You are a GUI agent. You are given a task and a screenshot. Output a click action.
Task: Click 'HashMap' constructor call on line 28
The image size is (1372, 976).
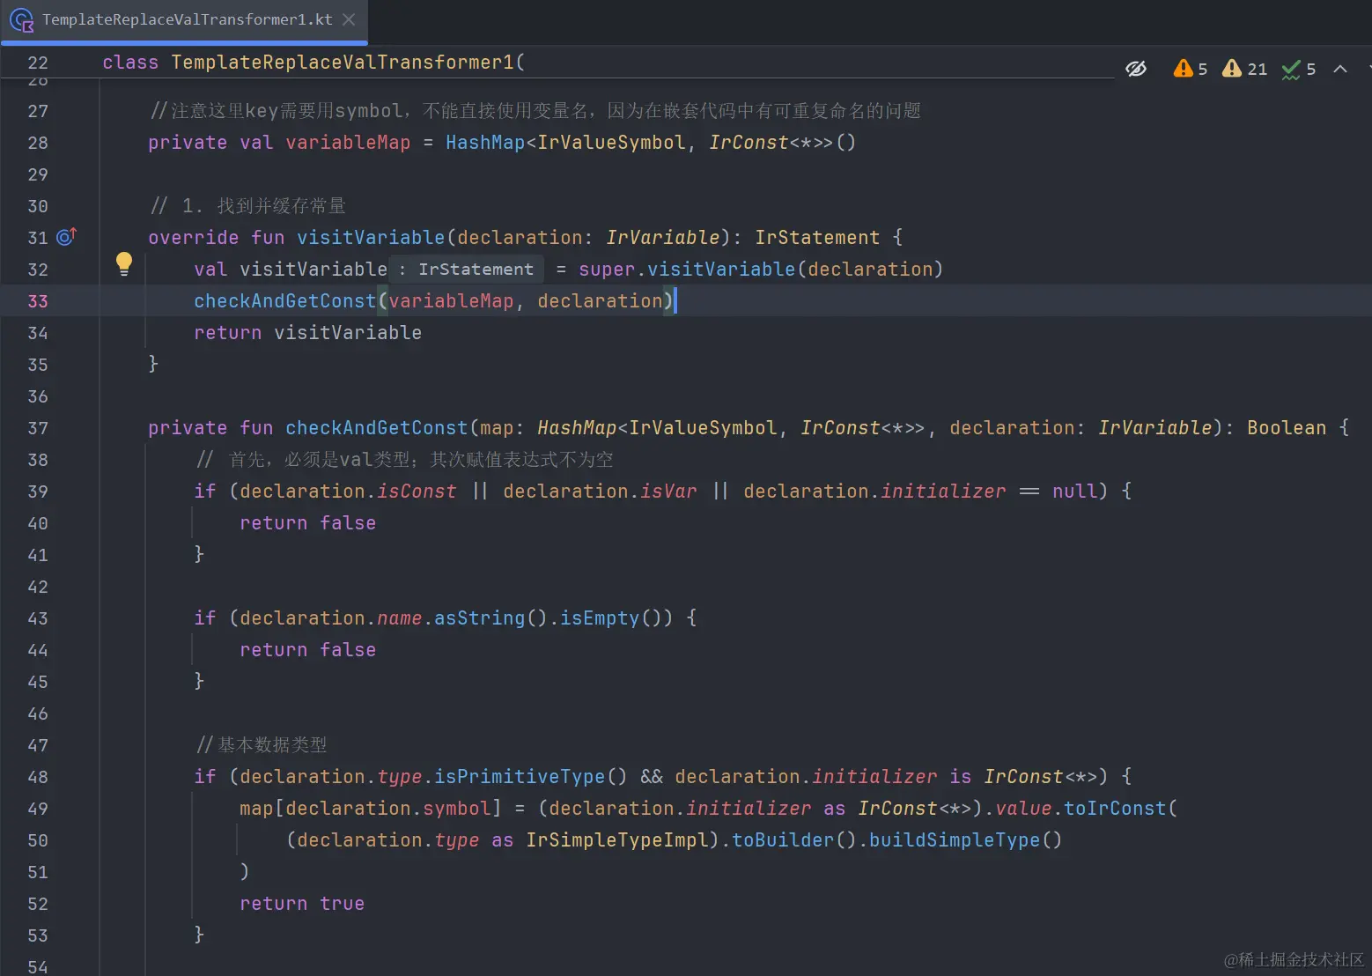[485, 143]
